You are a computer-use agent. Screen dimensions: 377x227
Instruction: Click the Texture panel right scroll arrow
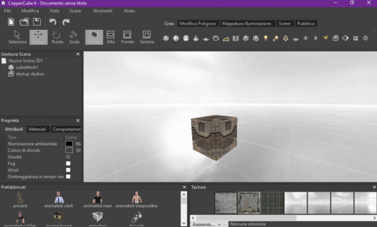click(375, 218)
